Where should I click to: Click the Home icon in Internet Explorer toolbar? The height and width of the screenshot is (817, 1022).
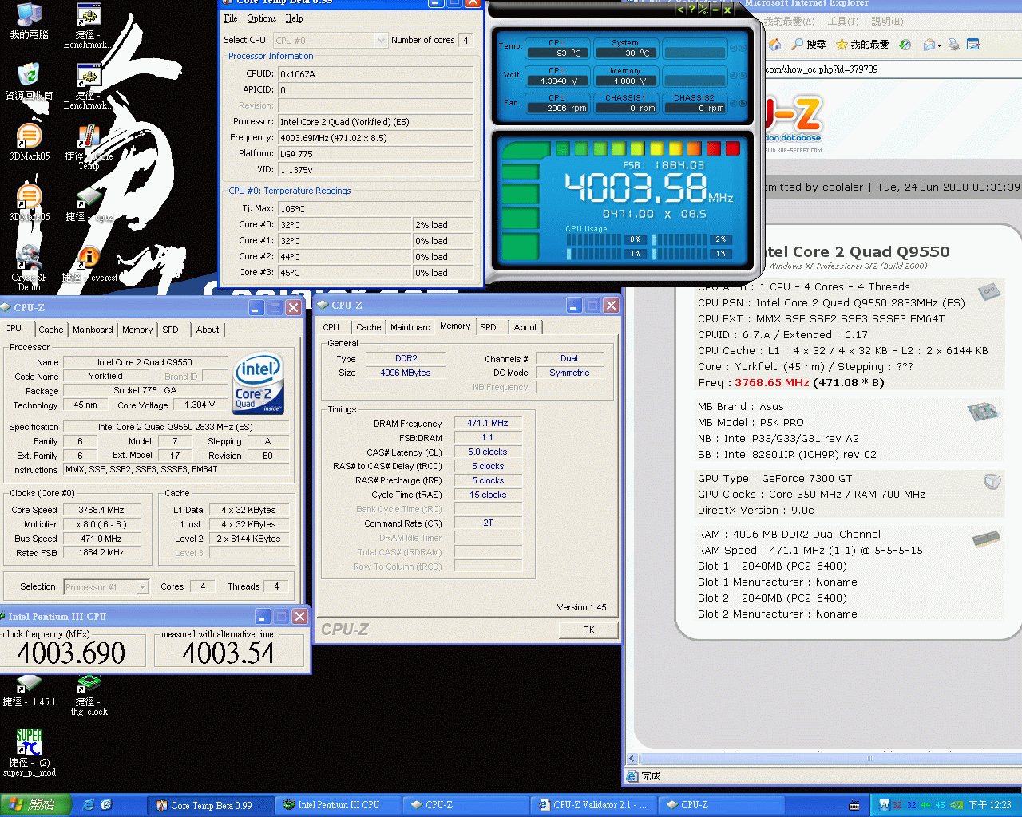click(774, 45)
